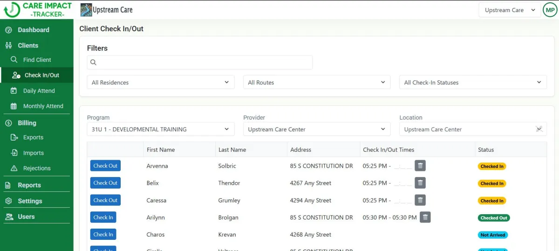Click the search magnifier in Filters
Image resolution: width=559 pixels, height=251 pixels.
93,62
